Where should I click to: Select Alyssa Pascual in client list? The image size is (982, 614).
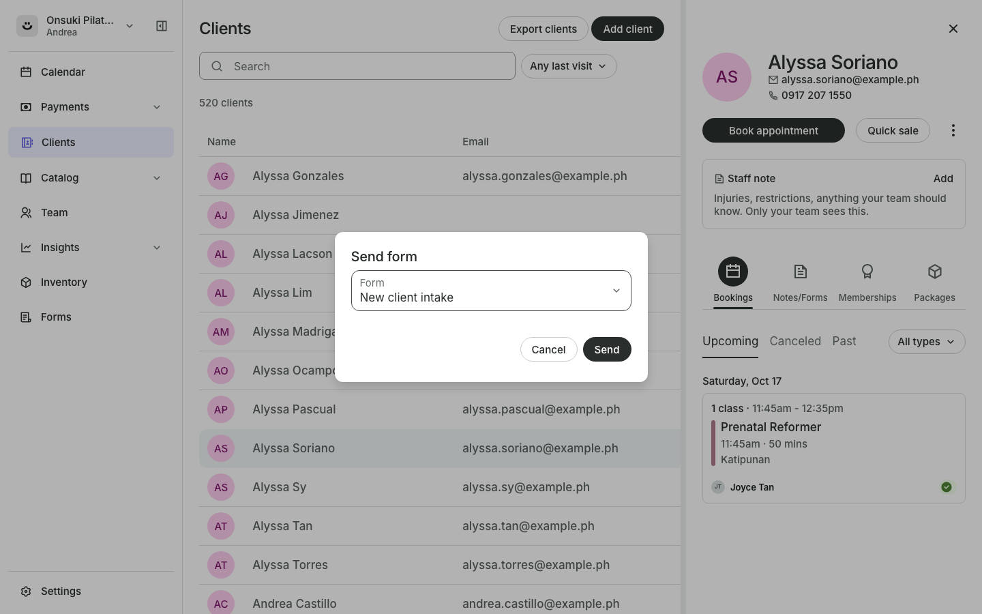click(440, 409)
